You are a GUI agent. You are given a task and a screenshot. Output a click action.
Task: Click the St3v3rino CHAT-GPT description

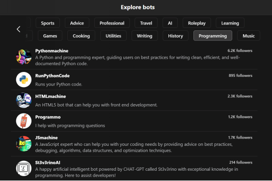pos(136,172)
